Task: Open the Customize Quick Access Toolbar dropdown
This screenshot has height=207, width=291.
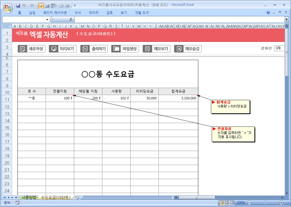Action: click(x=75, y=6)
